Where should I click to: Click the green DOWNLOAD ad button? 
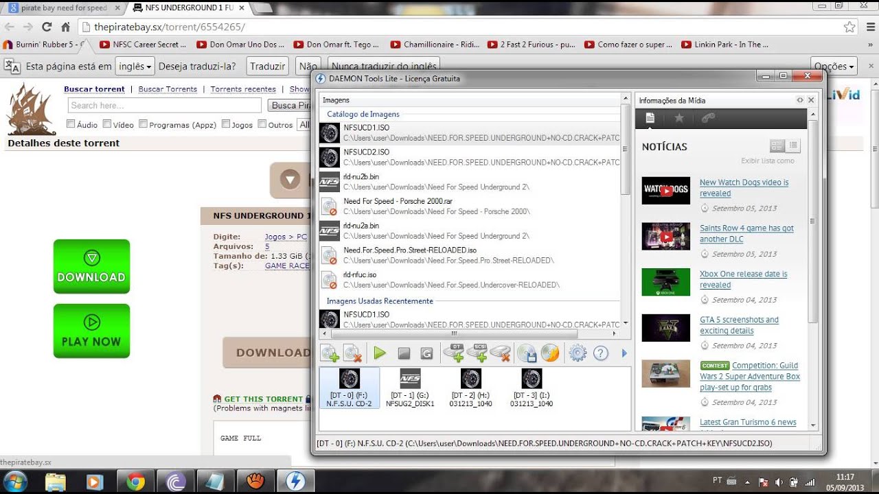pos(91,266)
